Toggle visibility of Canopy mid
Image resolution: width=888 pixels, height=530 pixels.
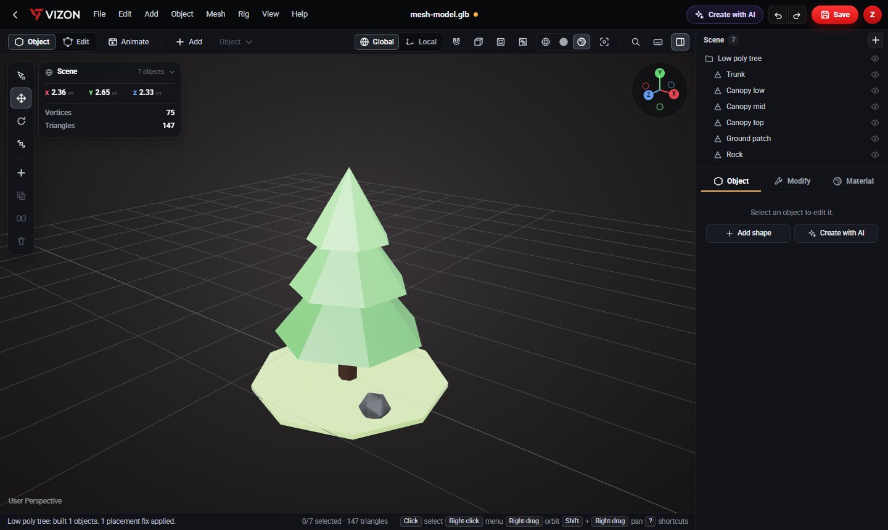874,107
